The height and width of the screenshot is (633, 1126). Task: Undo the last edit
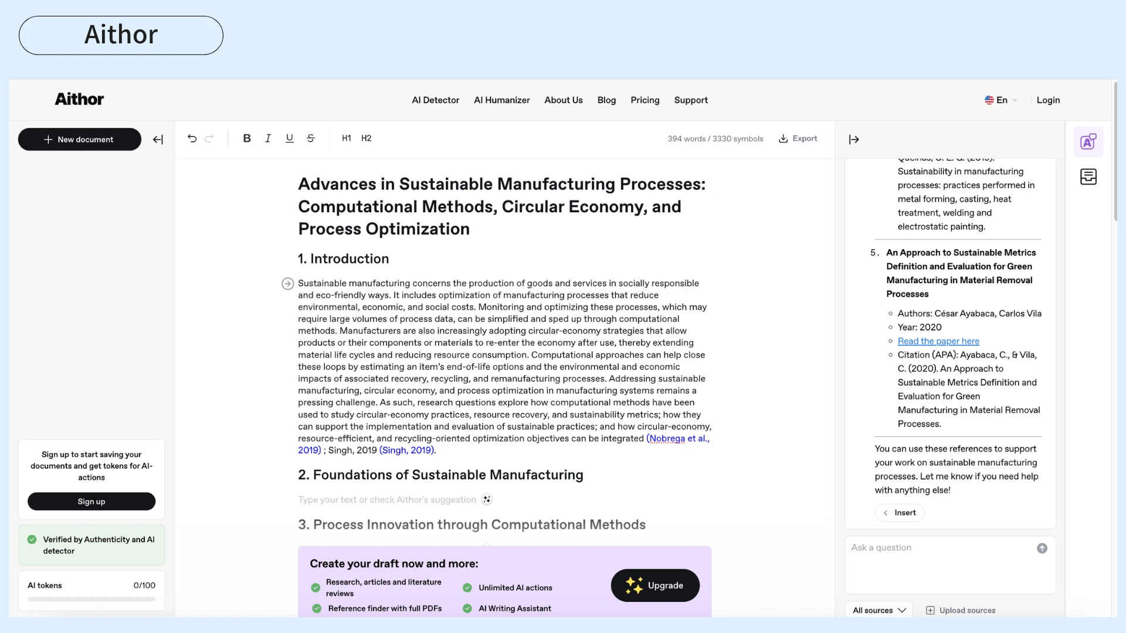click(x=192, y=138)
